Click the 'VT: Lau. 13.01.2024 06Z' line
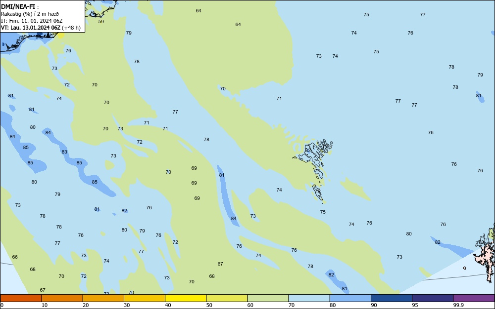495x309 pixels. [x=31, y=28]
